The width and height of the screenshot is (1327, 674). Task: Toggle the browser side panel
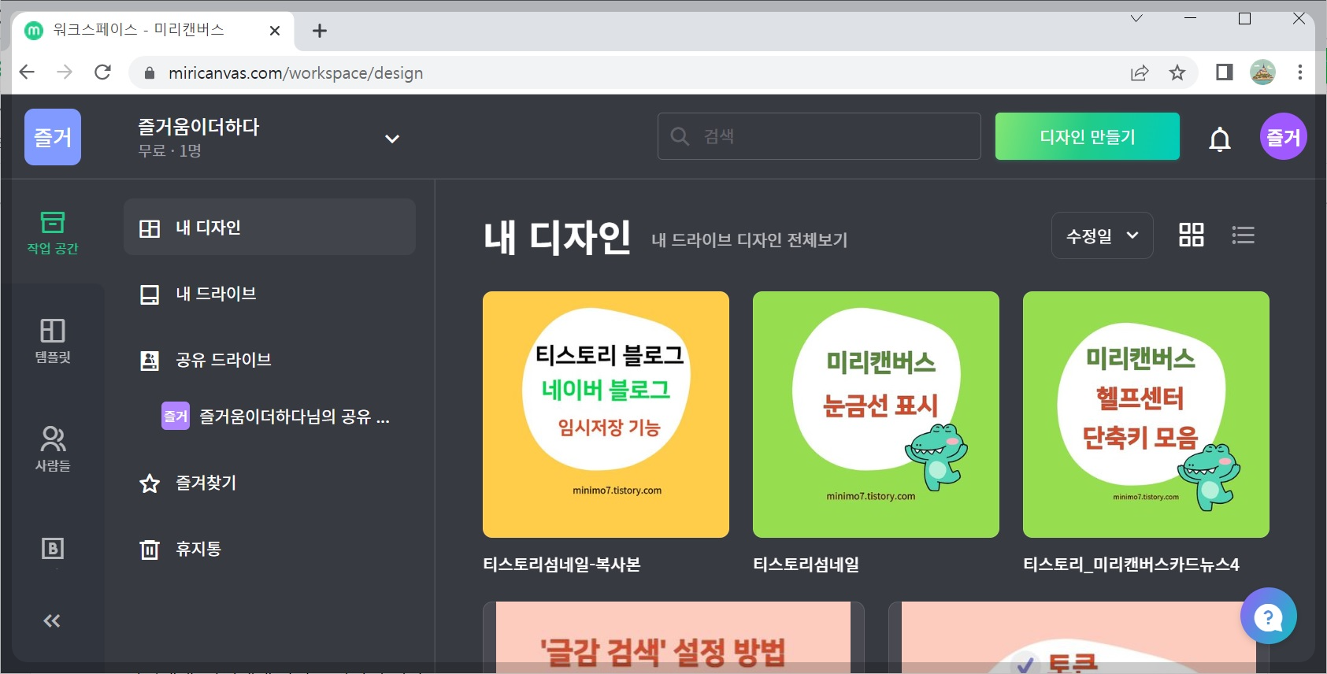1224,72
